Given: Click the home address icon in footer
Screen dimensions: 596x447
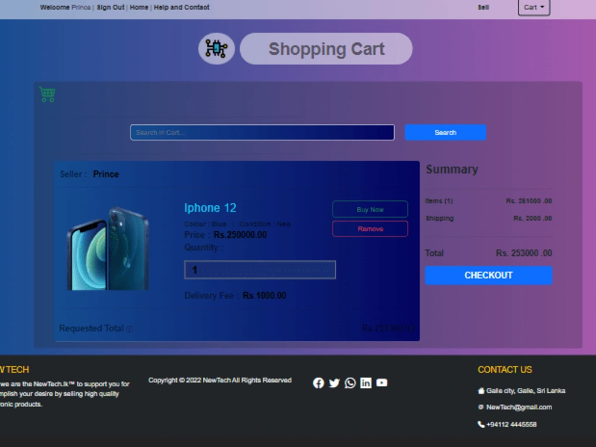Looking at the screenshot, I should (x=481, y=391).
